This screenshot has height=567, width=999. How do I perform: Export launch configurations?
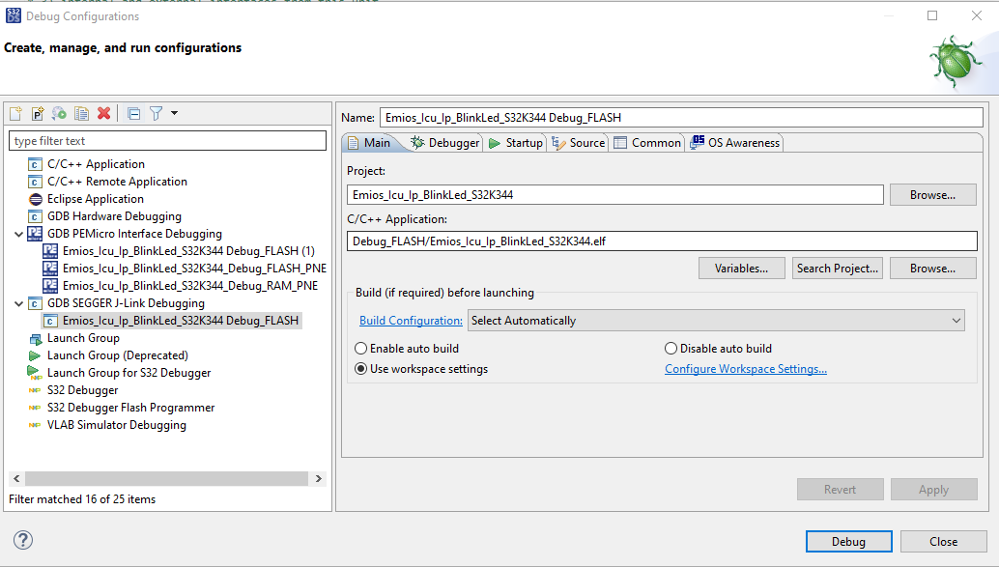pyautogui.click(x=59, y=113)
